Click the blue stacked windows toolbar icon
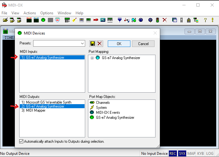This screenshot has width=219, height=157. (x=174, y=20)
